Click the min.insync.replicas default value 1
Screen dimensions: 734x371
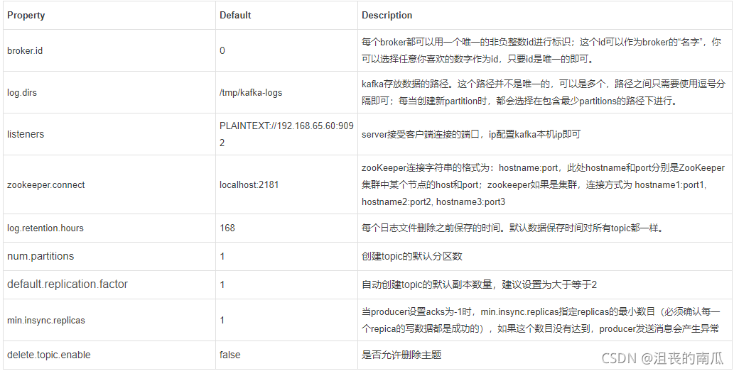pos(222,320)
